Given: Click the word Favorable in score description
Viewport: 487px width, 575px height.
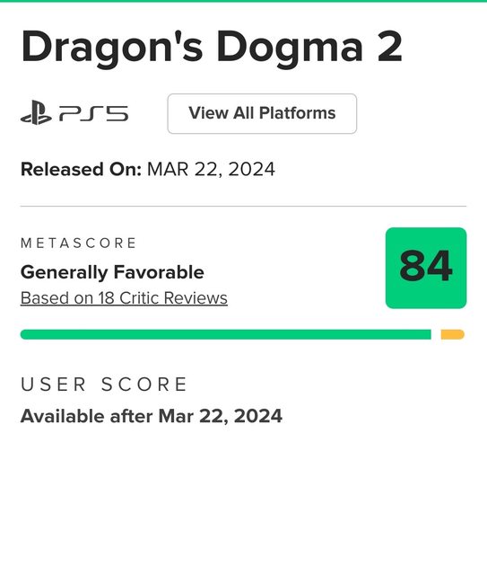Looking at the screenshot, I should [159, 272].
